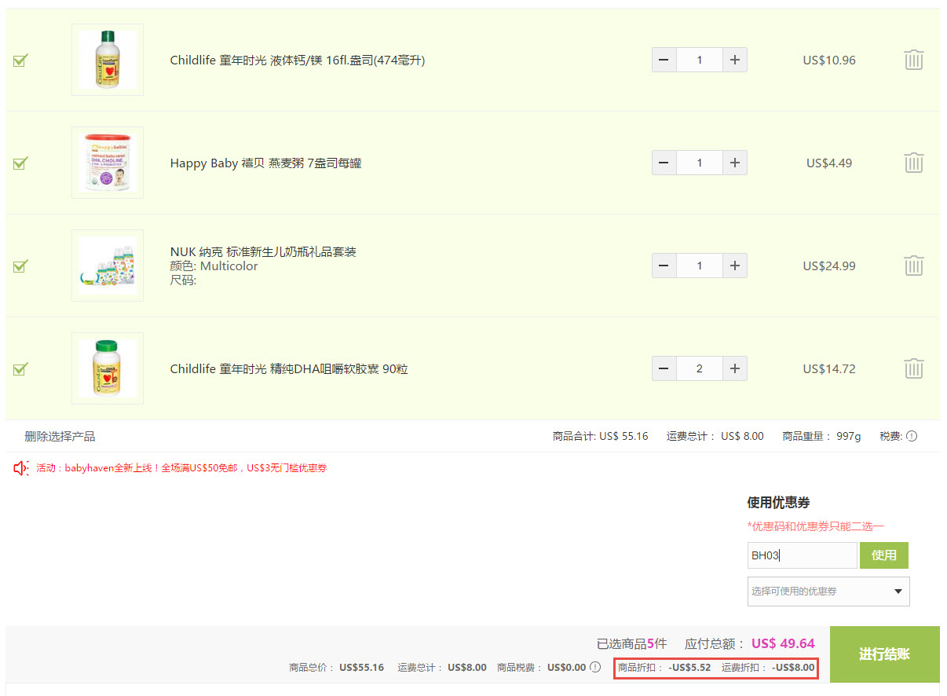Toggle checkbox for Childlife DHA咀嚼软胶囊
Viewport: 947px width, 696px height.
[20, 369]
